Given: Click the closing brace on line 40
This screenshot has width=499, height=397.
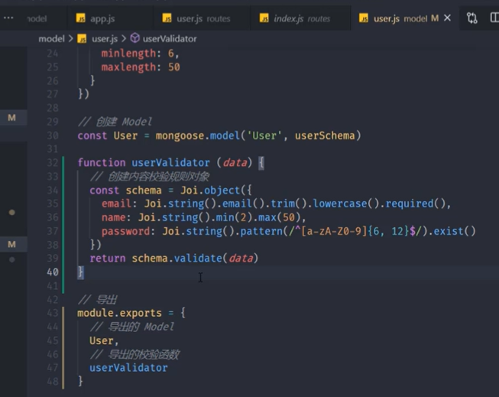Looking at the screenshot, I should coord(80,272).
